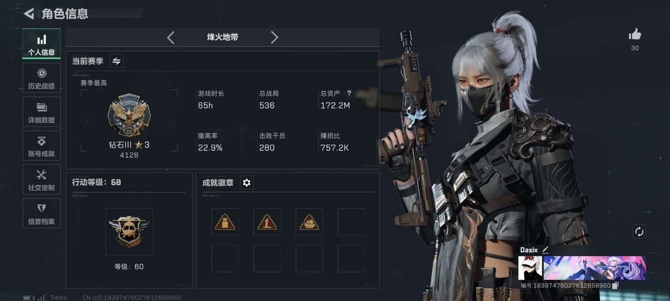Select the 账号成就 sidebar tab
This screenshot has height=301, width=670.
42,146
